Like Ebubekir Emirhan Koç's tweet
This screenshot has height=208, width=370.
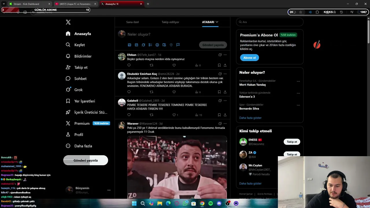pyautogui.click(x=174, y=92)
